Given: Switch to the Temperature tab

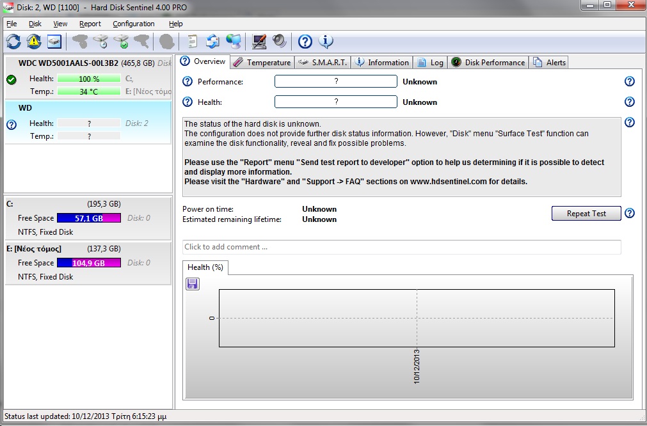Looking at the screenshot, I should (x=262, y=62).
